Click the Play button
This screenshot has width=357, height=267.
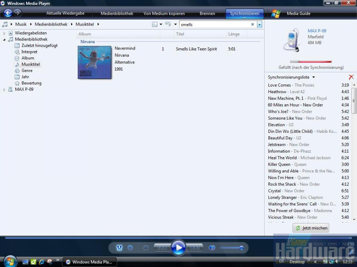[x=178, y=247]
